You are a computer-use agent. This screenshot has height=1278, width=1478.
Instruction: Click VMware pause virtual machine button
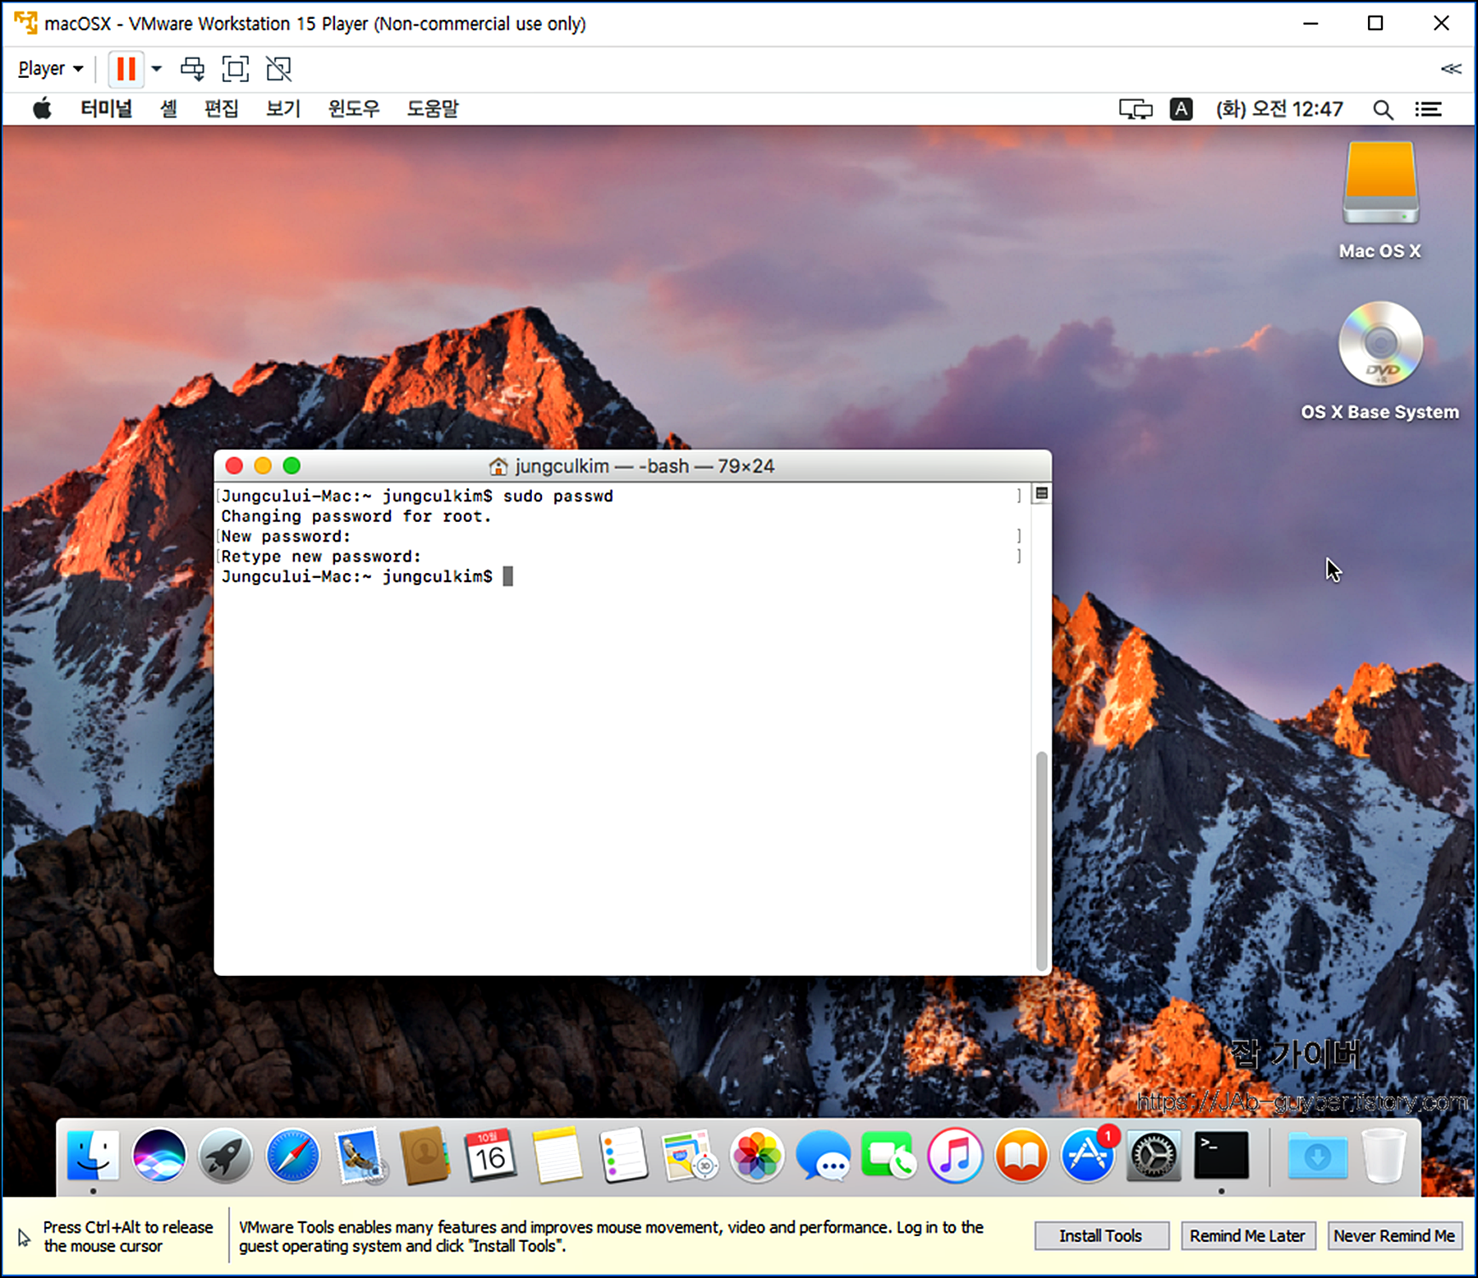(126, 69)
